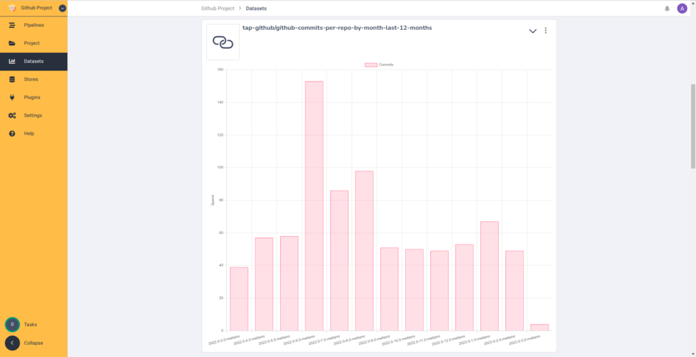Click the Stores database icon

pos(12,79)
